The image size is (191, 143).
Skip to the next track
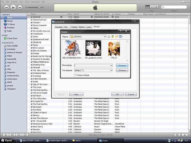point(20,7)
